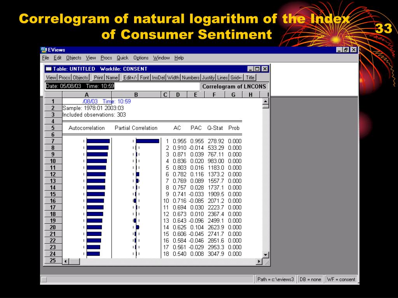Click the PAC value 0.116

coord(197,174)
